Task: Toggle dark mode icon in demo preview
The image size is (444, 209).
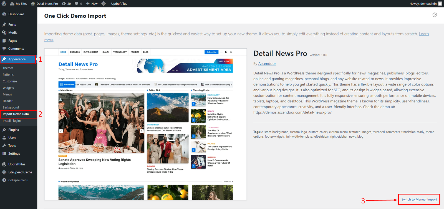Action: click(226, 52)
